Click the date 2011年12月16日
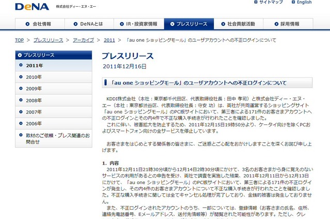The width and height of the screenshot is (330, 219). click(124, 66)
